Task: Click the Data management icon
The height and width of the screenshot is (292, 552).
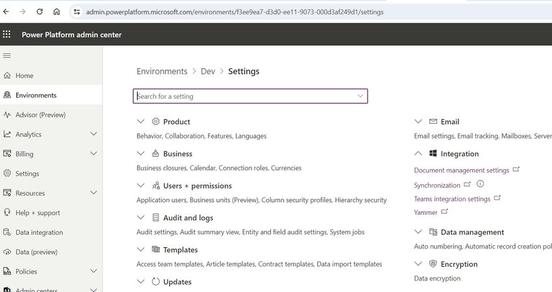Action: point(433,232)
